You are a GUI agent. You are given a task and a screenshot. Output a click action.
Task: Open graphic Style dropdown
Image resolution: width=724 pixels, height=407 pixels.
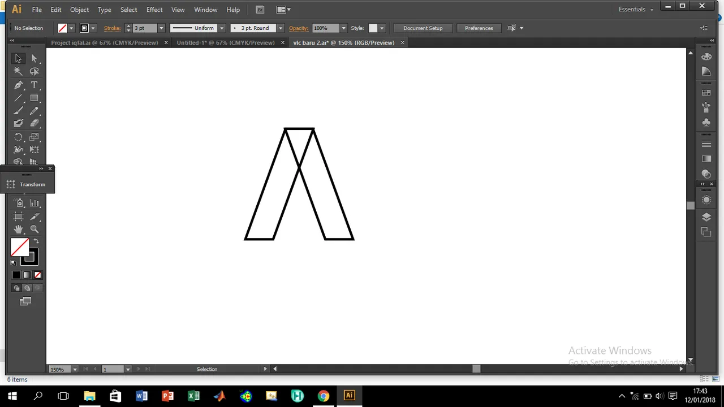tap(382, 28)
